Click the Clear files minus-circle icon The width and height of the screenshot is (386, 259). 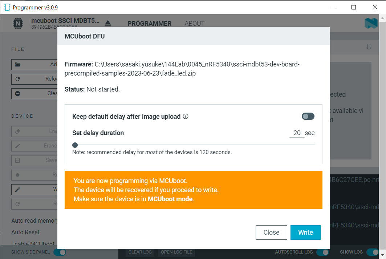(17, 93)
